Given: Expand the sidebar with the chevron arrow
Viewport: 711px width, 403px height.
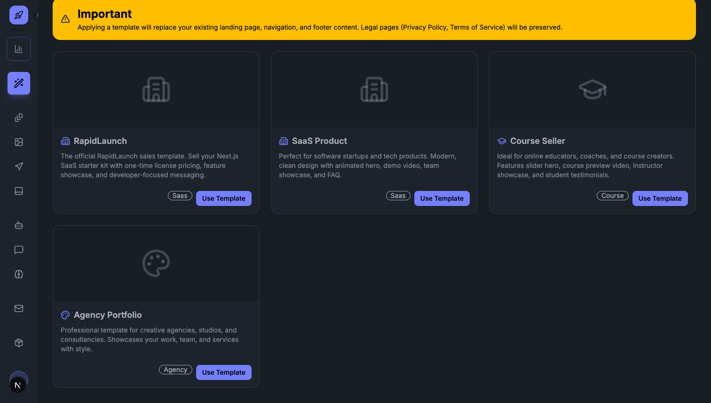Looking at the screenshot, I should click(38, 15).
